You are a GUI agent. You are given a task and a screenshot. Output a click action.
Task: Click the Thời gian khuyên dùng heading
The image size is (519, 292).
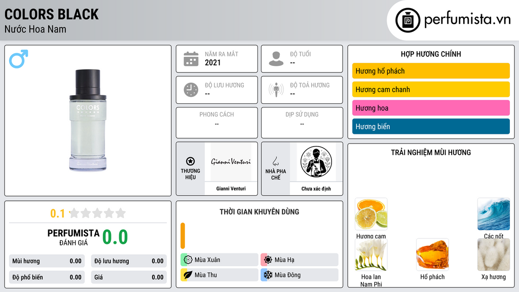(259, 212)
